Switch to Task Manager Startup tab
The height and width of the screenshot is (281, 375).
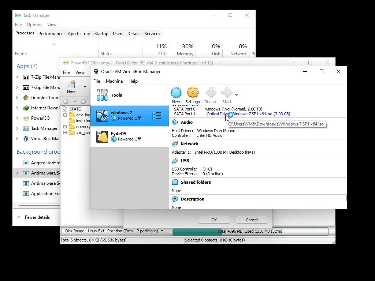point(101,34)
